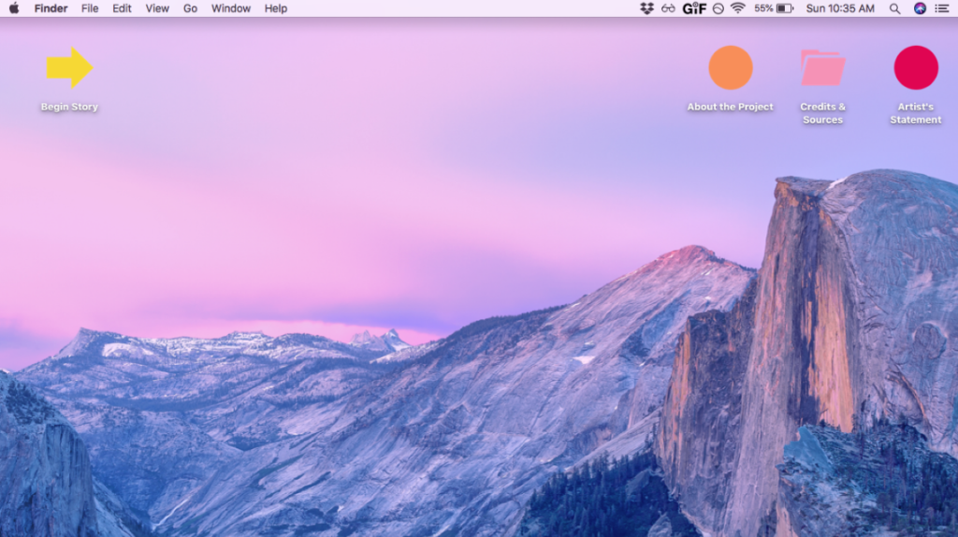The width and height of the screenshot is (958, 537).
Task: Click the yellow Begin Story arrow icon
Action: 69,67
